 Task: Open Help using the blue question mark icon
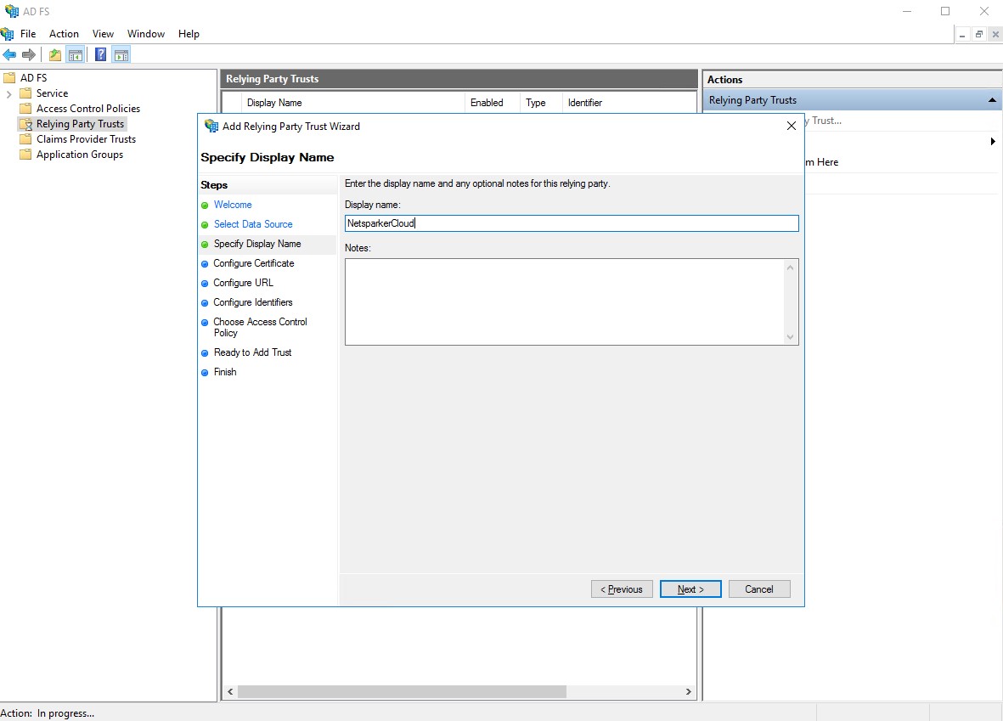(x=99, y=54)
